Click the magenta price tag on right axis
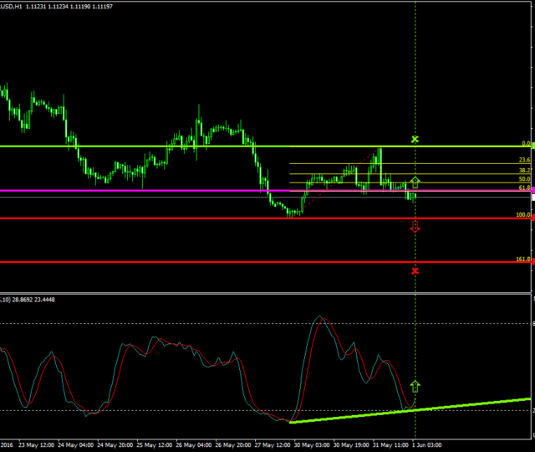 [x=532, y=192]
